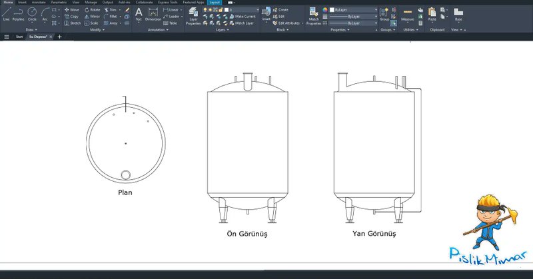Select the Measure utility

(x=407, y=15)
